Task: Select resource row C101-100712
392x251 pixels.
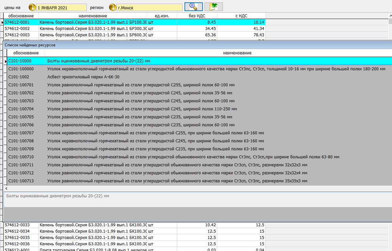Action: pos(200,173)
